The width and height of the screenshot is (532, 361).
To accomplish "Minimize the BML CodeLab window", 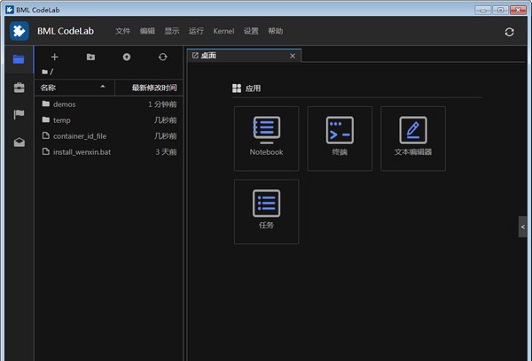I will point(482,10).
